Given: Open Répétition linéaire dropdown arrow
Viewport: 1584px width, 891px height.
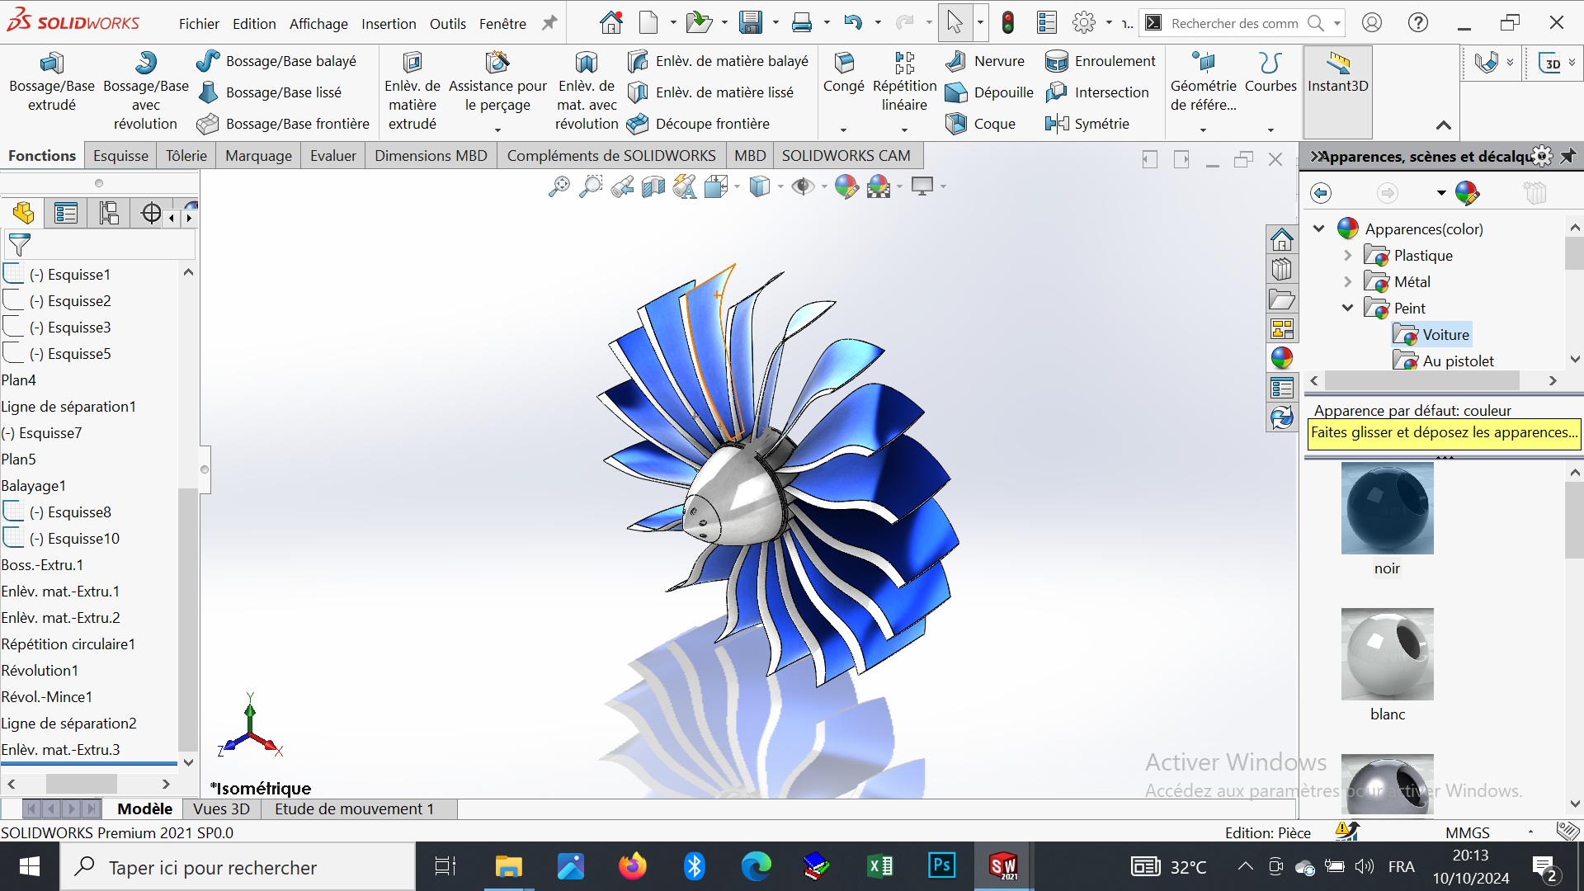Looking at the screenshot, I should [904, 130].
